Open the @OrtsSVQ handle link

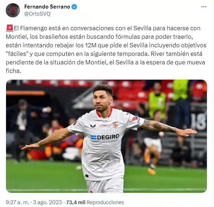tap(37, 14)
